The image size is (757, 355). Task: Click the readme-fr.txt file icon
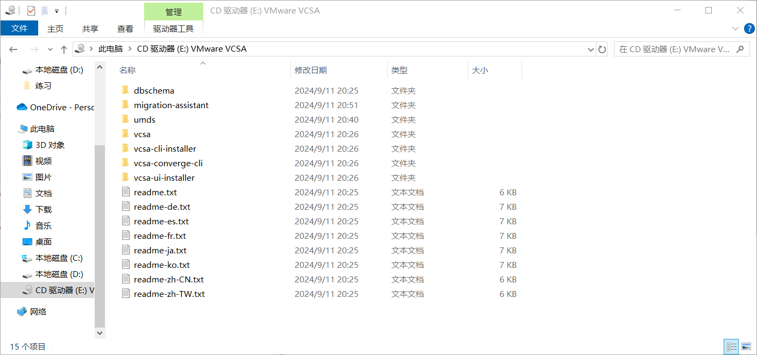click(126, 236)
